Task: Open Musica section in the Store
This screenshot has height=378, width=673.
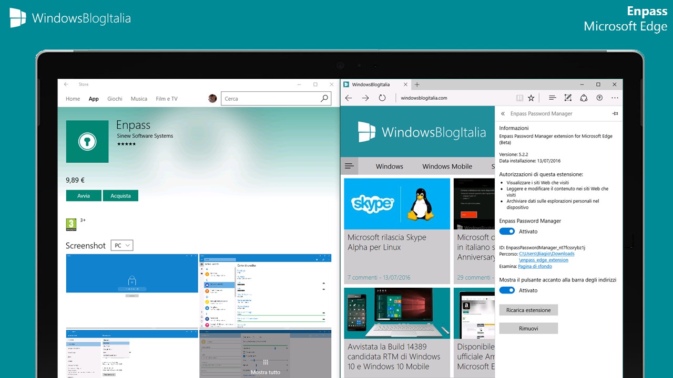Action: [x=139, y=99]
